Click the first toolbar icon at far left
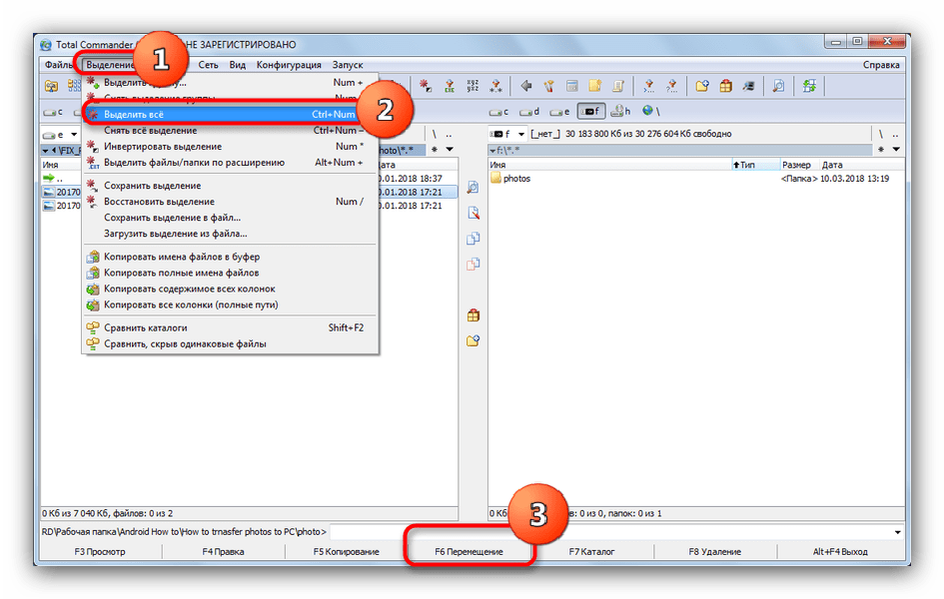This screenshot has height=599, width=944. 52,86
